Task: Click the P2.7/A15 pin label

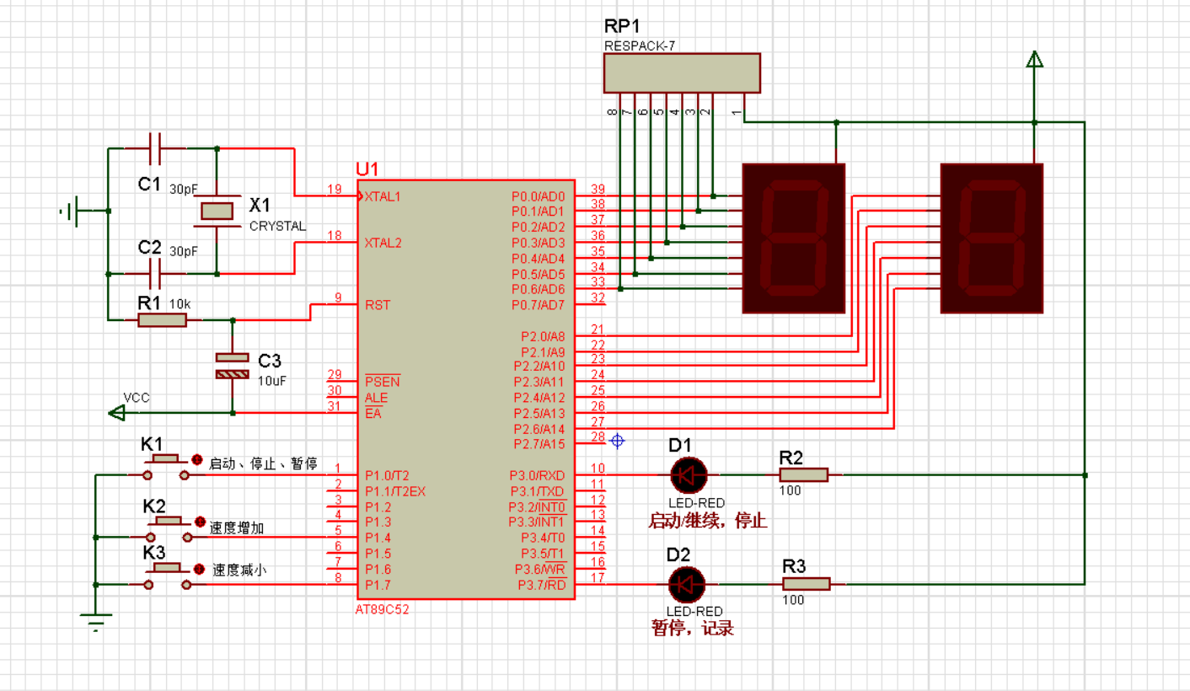Action: point(540,444)
